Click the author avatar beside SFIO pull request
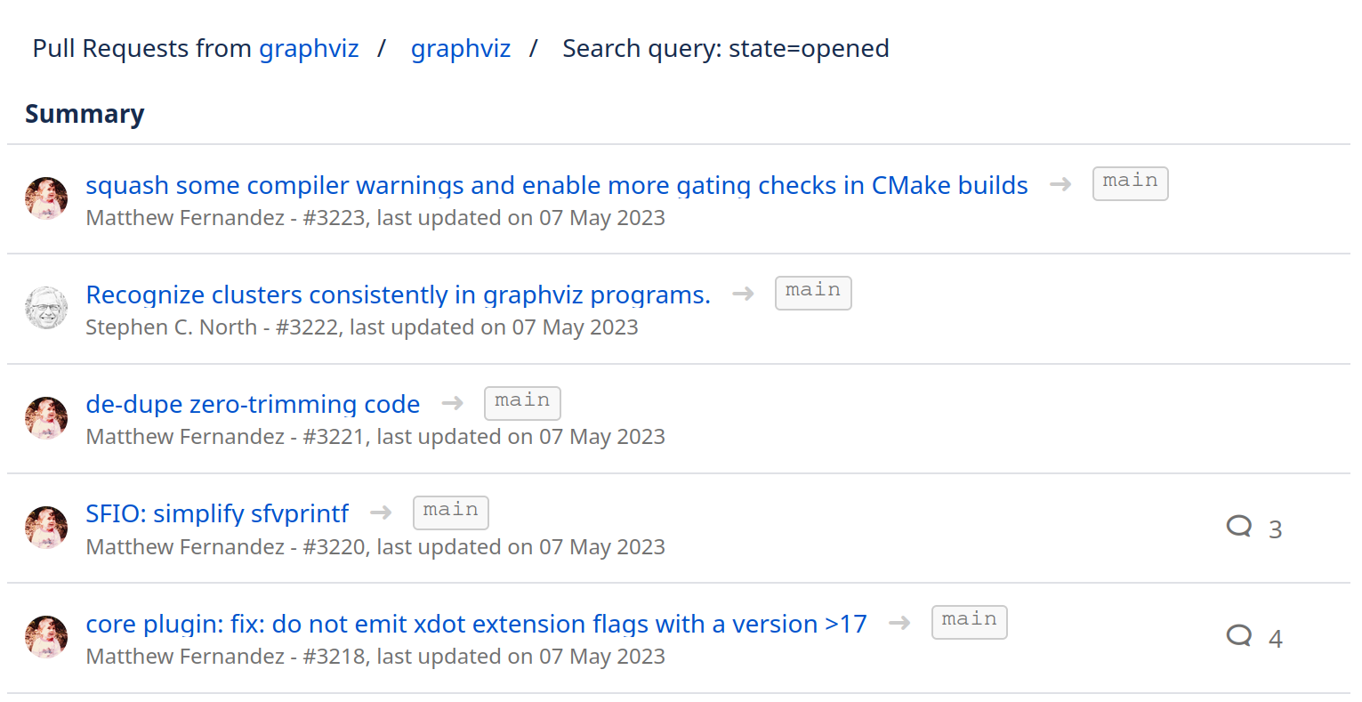Screen dimensions: 1362x702 46,528
